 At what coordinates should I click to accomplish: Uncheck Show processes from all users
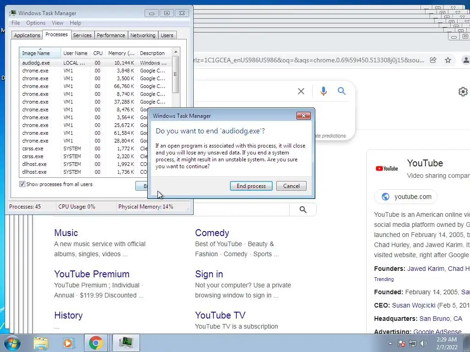22,184
